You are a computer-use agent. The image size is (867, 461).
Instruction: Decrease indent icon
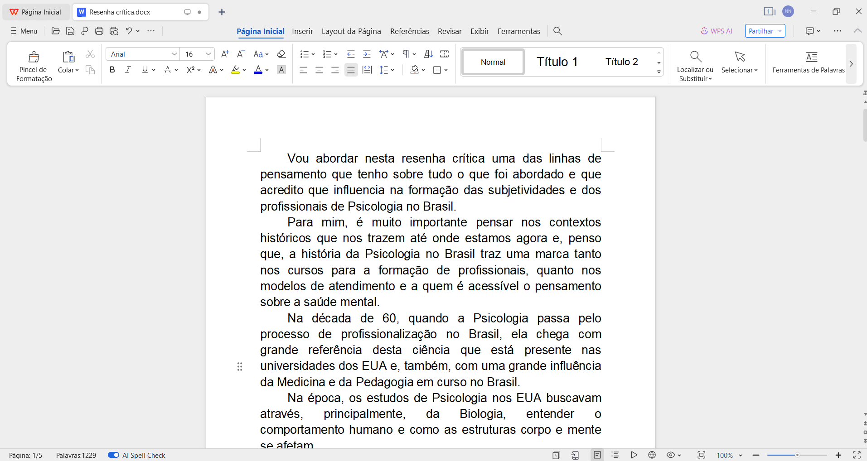pyautogui.click(x=351, y=54)
